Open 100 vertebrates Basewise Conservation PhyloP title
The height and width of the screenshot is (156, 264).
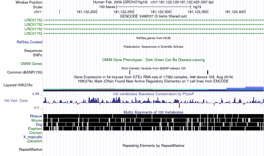[x=153, y=94]
